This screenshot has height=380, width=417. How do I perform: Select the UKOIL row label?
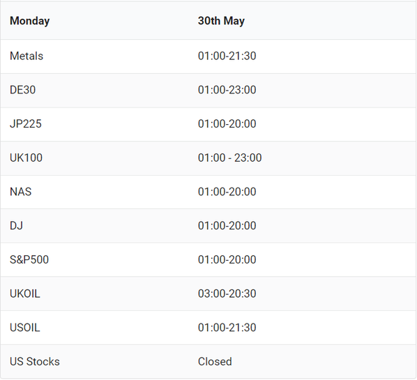24,294
